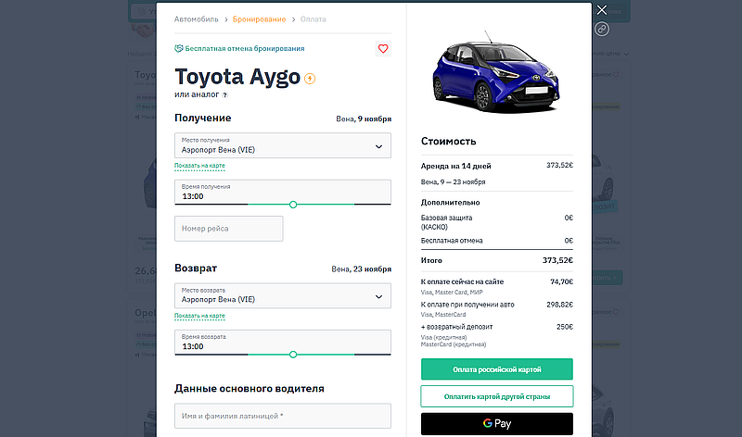Add Toyota Aygo to favorites with heart icon
Viewport: 742px width, 437px height.
(x=383, y=49)
